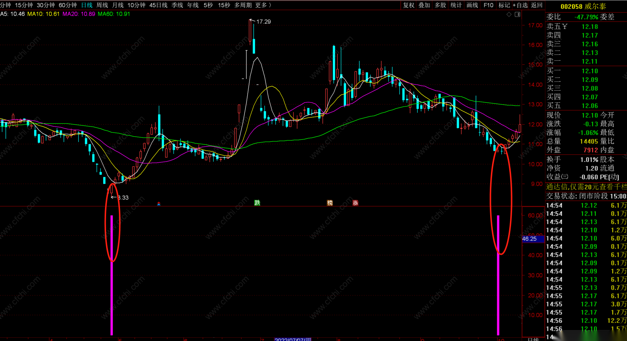Click the 卖五 price 12.18
Screen dimensions: 627x341
(x=590, y=27)
